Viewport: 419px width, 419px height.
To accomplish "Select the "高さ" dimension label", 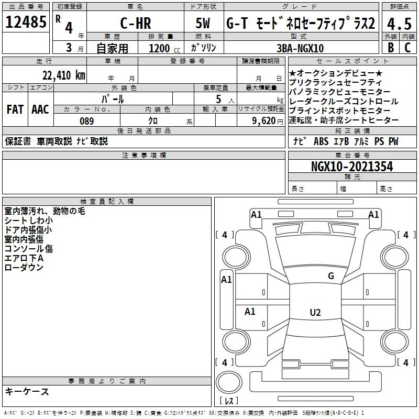I will click(386, 189).
